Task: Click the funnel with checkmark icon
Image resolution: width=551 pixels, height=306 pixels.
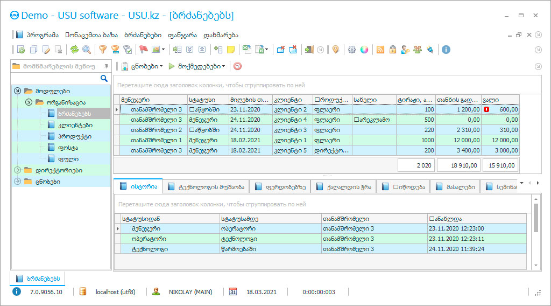Action: tap(128, 50)
